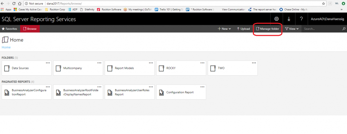Open the Multicompany folder
Screen dimensions: 347x134
(x=78, y=68)
